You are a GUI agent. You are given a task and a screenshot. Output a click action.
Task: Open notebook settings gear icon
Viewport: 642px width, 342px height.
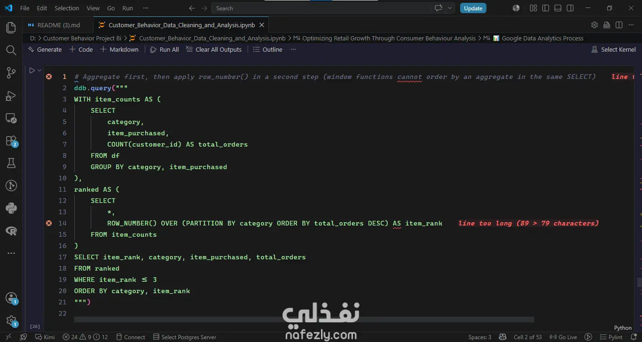[x=595, y=25]
